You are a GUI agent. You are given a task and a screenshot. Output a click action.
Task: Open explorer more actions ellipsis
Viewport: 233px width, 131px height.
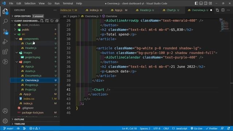pos(55,10)
